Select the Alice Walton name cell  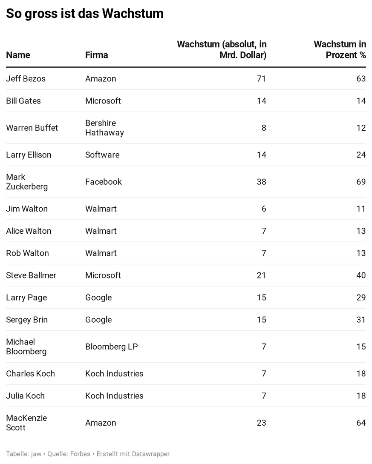(x=29, y=231)
